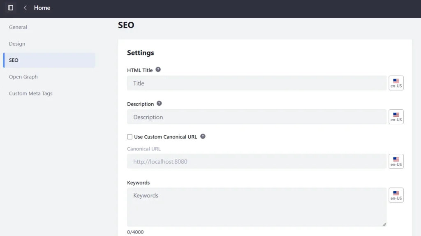The image size is (421, 236).
Task: Go to General settings section
Action: (18, 27)
